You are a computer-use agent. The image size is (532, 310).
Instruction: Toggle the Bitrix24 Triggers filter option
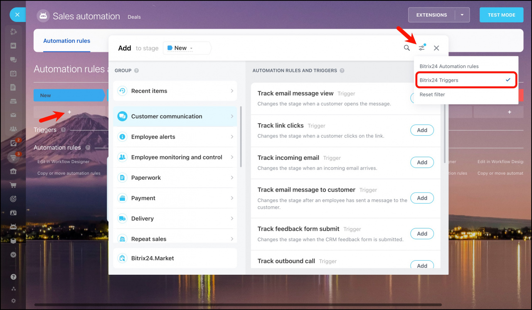tap(466, 80)
